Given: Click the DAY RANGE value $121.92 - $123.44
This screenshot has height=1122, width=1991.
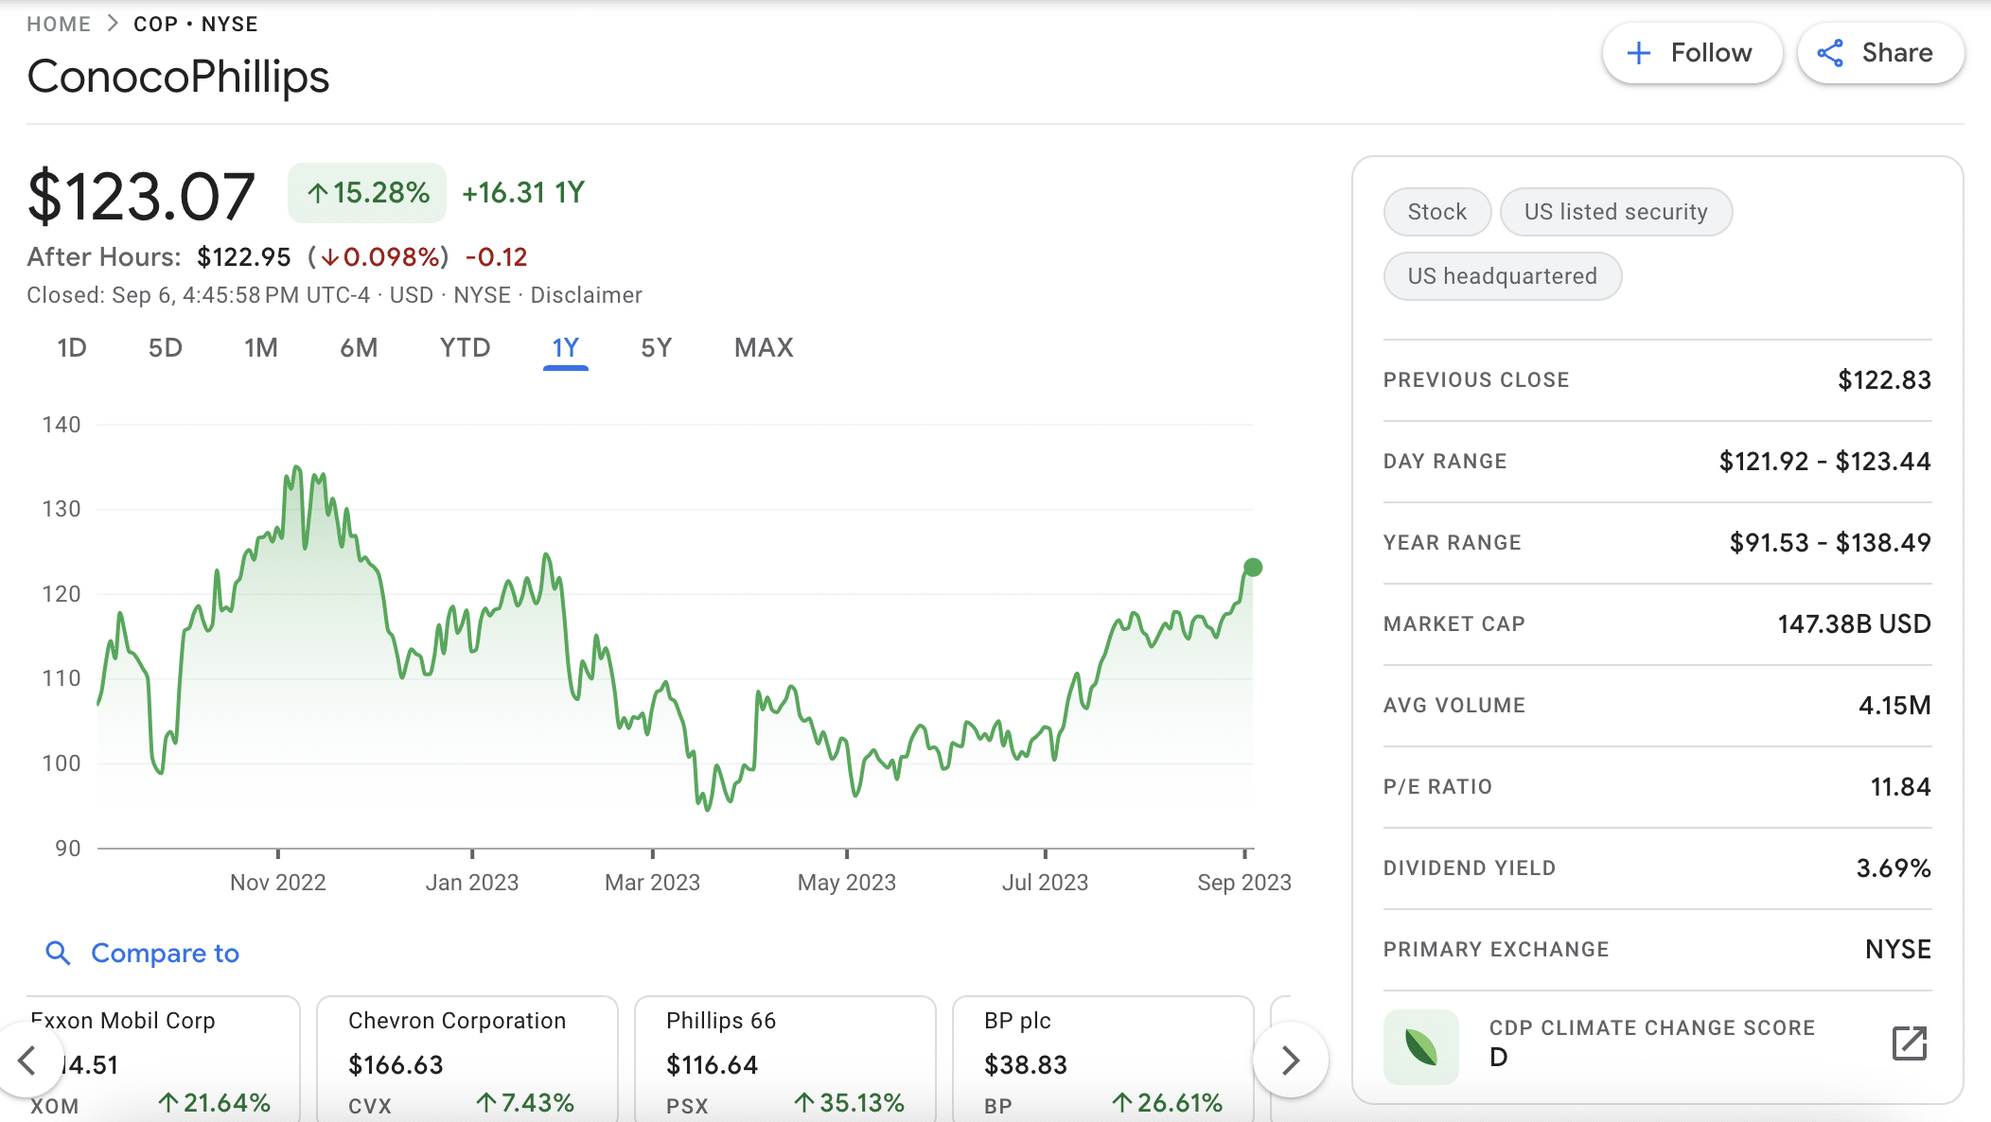Looking at the screenshot, I should pyautogui.click(x=1824, y=462).
